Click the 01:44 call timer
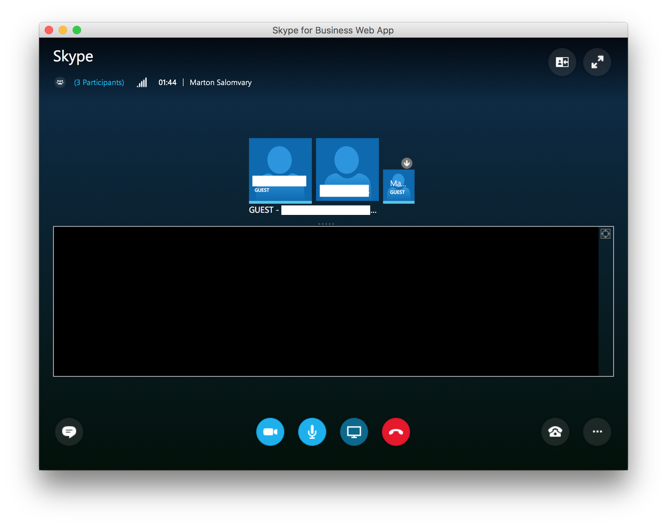Screen dimensions: 667x526 point(167,82)
